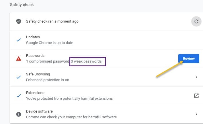
Task: Click the shield icon beside Safety check status
Action: pyautogui.click(x=19, y=21)
